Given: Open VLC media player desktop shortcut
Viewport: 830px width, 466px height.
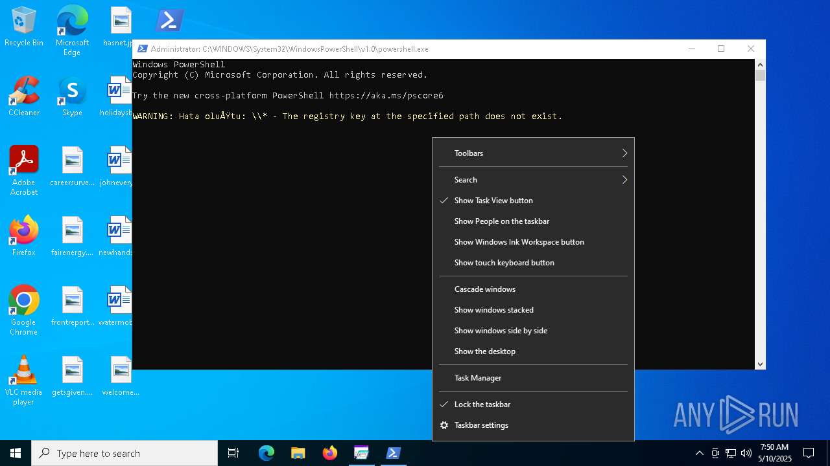Looking at the screenshot, I should [x=24, y=381].
